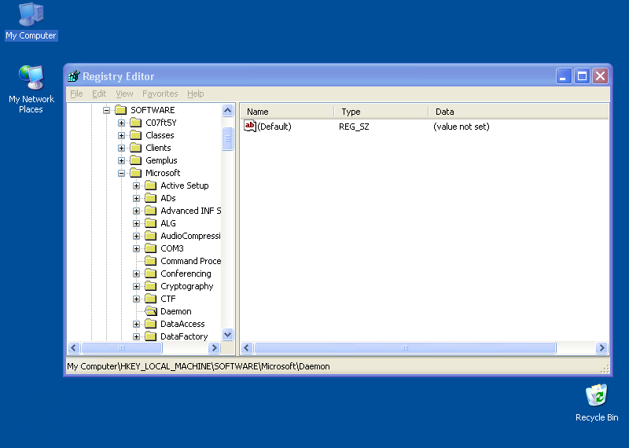Select the Conferencing folder icon
Screen dimensions: 629x448
(x=151, y=274)
